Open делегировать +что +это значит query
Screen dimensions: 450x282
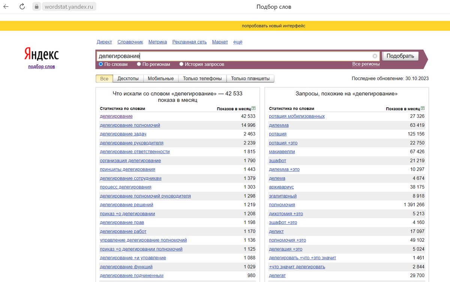pyautogui.click(x=302, y=258)
